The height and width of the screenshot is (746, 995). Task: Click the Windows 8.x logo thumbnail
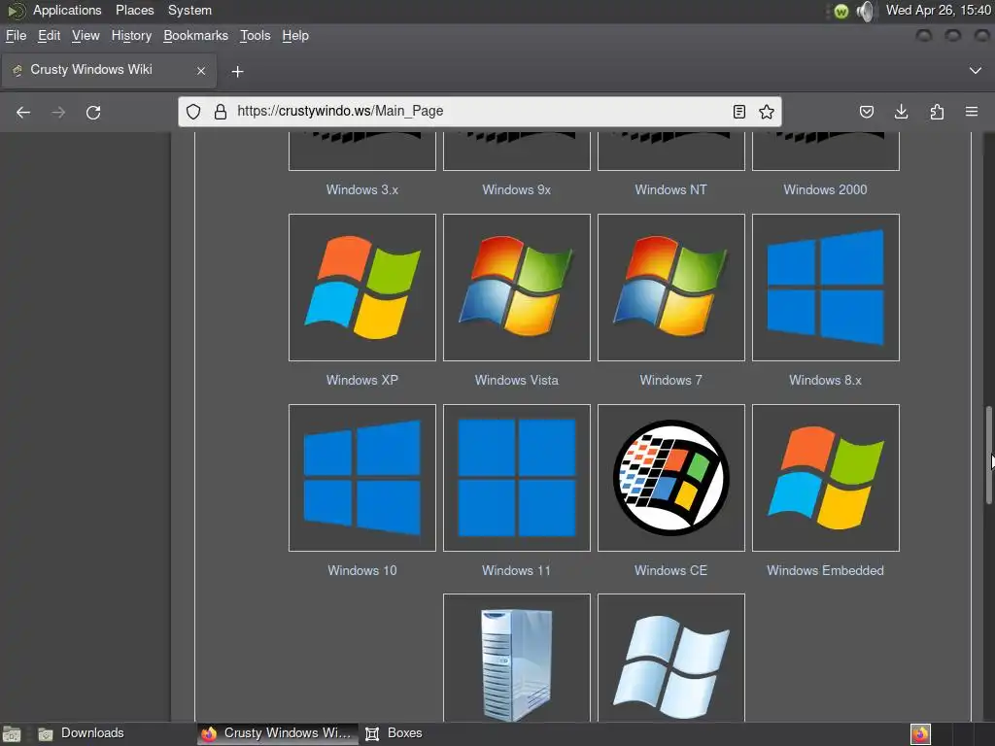(x=826, y=288)
